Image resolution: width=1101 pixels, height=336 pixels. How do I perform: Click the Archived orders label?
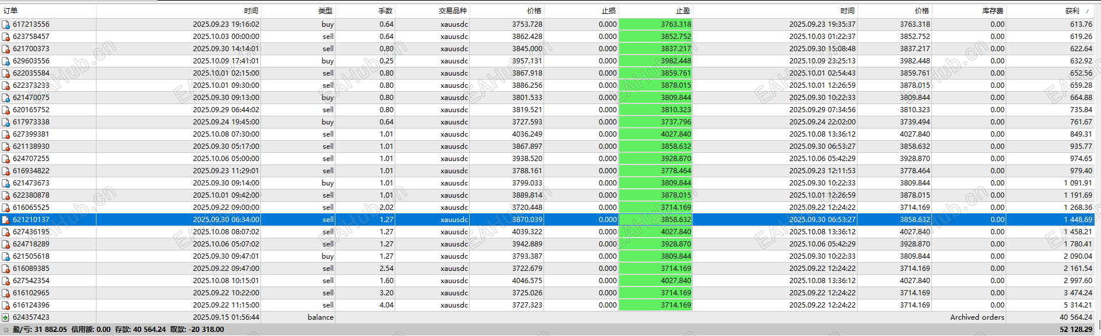pos(977,317)
